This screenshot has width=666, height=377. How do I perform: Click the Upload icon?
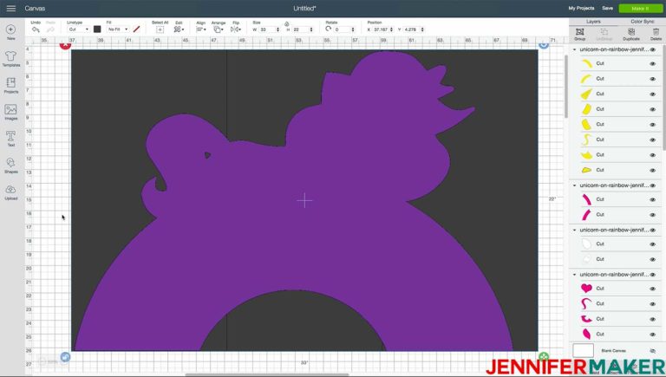click(11, 189)
